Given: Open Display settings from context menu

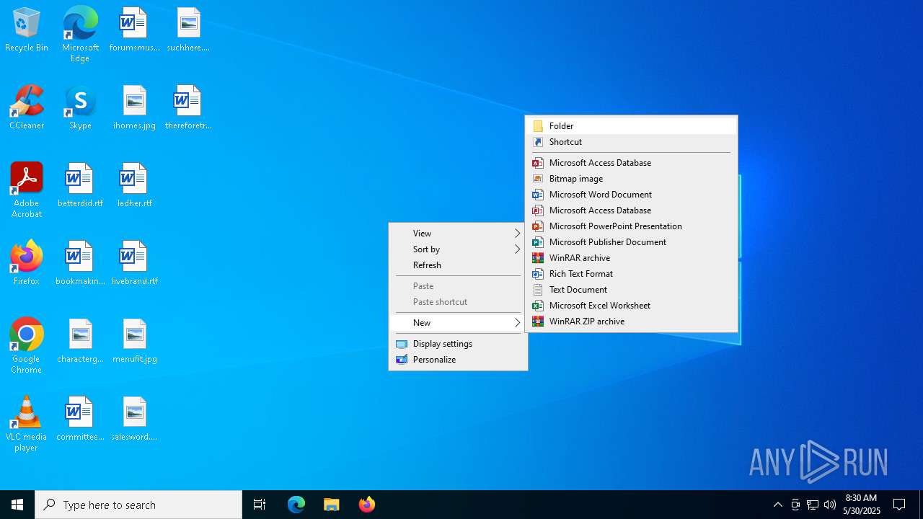Looking at the screenshot, I should (458, 344).
